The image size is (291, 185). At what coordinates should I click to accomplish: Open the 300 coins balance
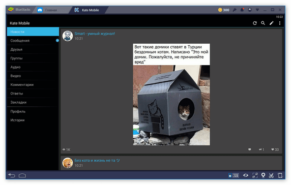224,10
